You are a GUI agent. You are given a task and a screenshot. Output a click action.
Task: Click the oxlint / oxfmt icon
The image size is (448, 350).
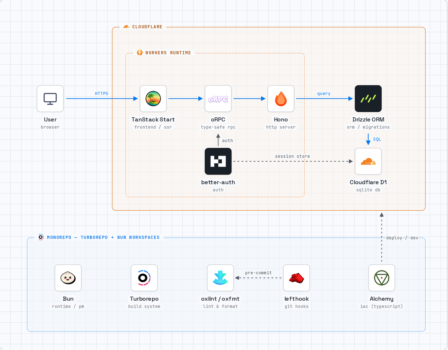(x=220, y=278)
